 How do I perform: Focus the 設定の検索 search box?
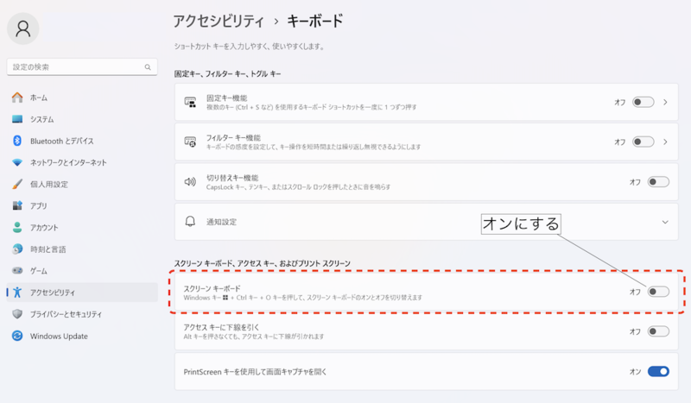click(82, 67)
